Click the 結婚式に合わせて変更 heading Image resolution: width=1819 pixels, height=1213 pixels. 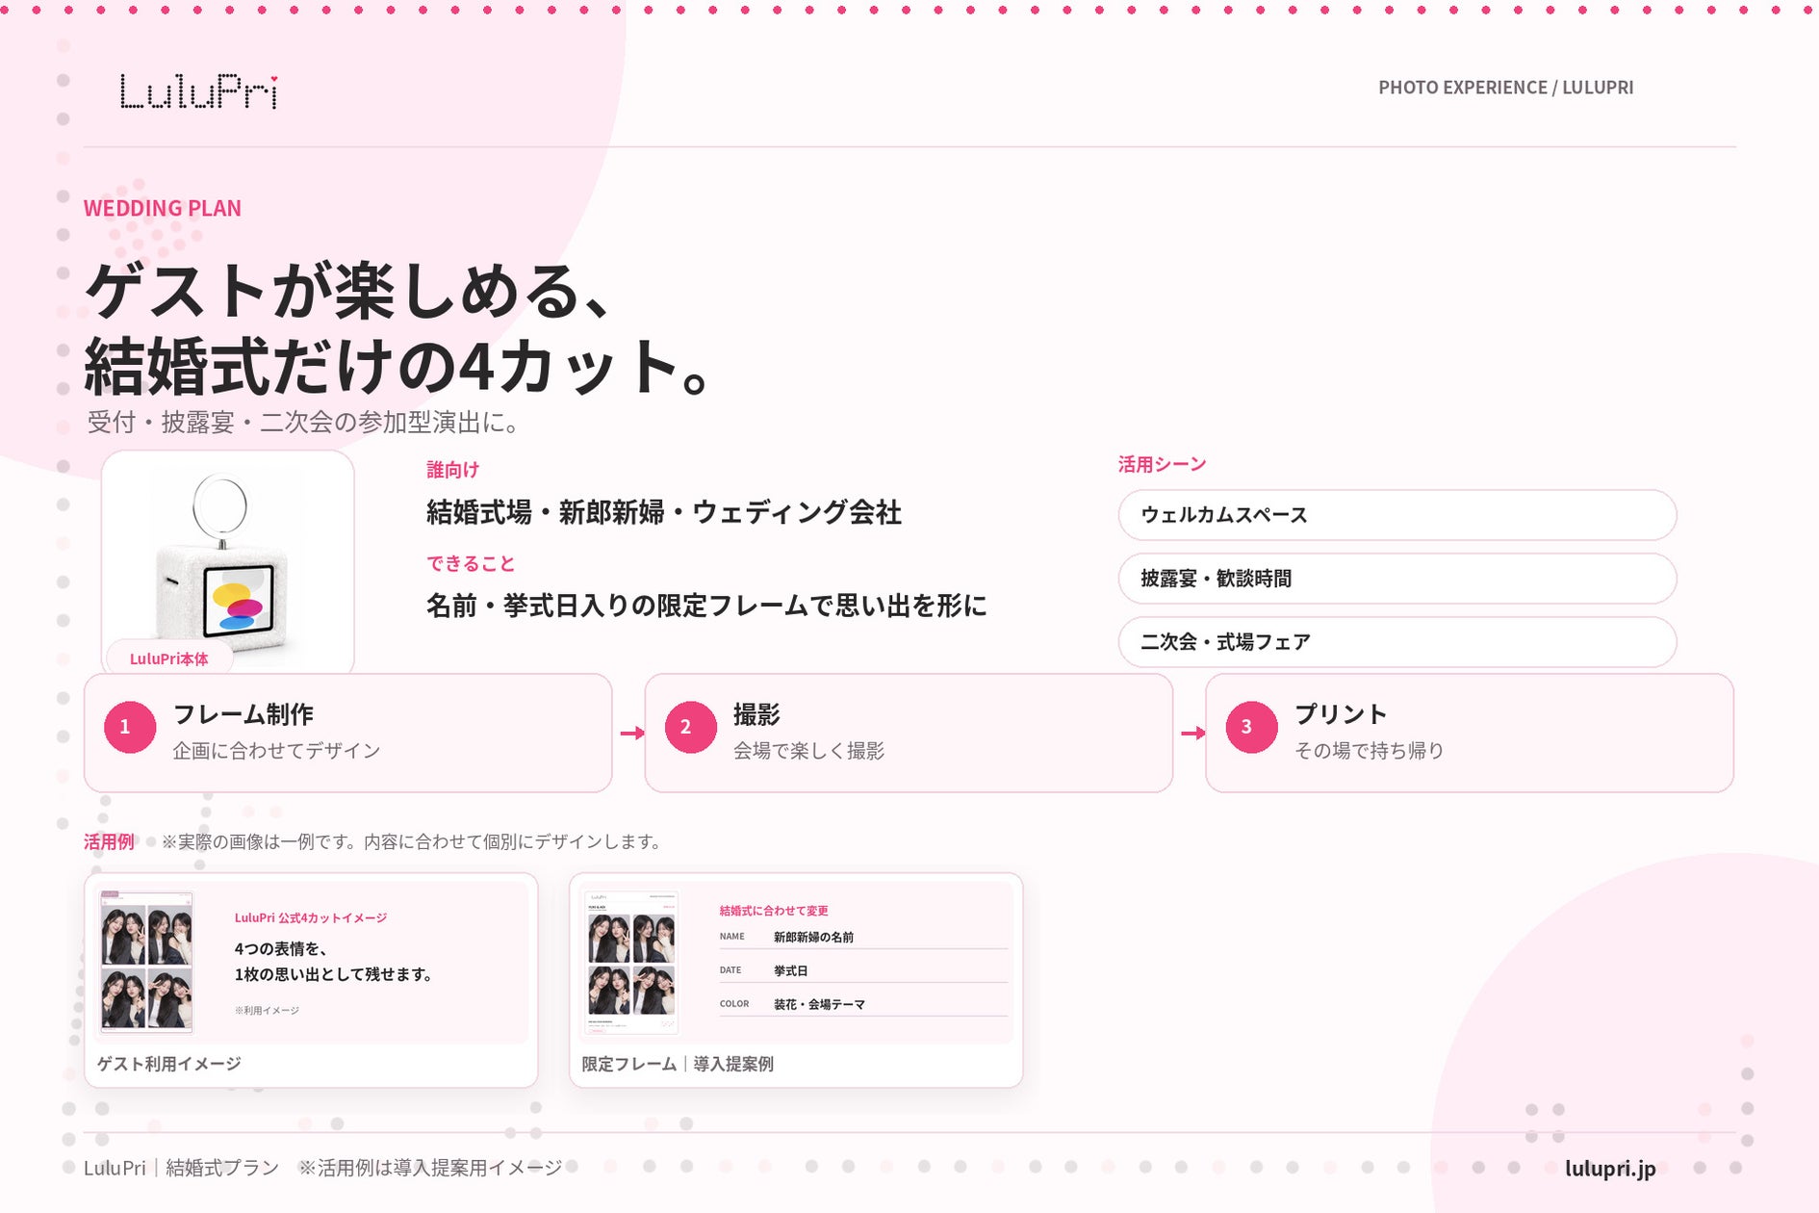coord(774,911)
